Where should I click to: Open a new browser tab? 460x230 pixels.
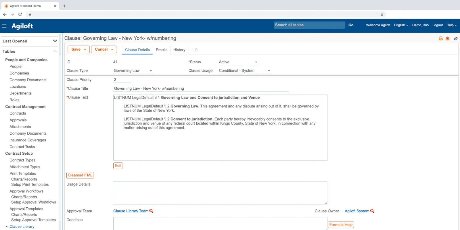click(64, 6)
